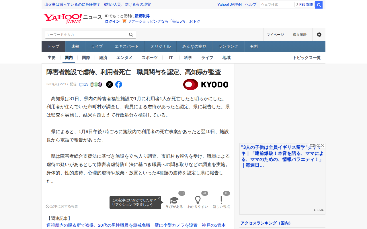Click the shopping cart icon link
The height and width of the screenshot is (229, 367).
tap(124, 21)
